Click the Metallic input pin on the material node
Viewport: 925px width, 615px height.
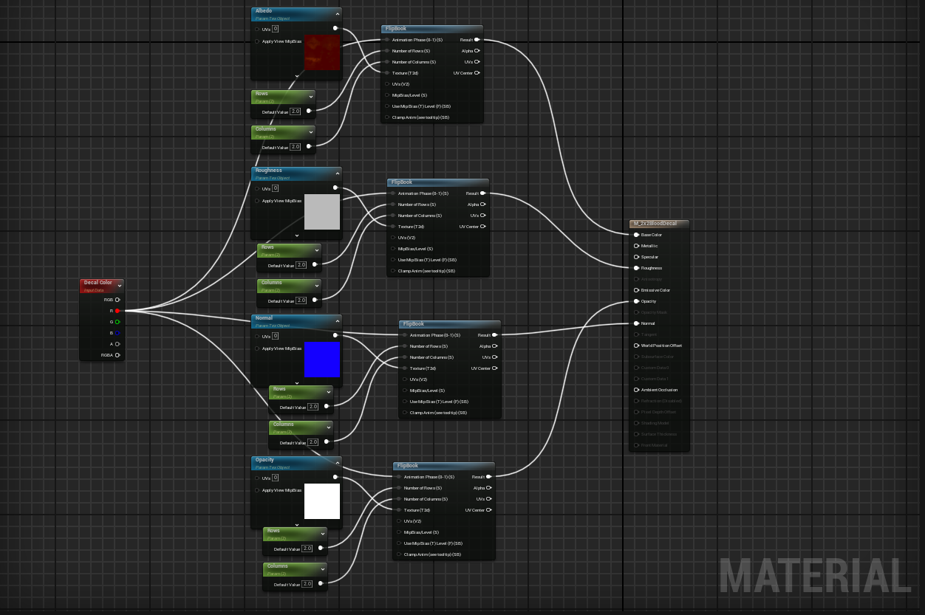(636, 246)
